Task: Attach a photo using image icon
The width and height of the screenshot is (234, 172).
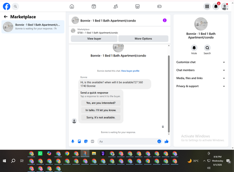Action: [79, 141]
